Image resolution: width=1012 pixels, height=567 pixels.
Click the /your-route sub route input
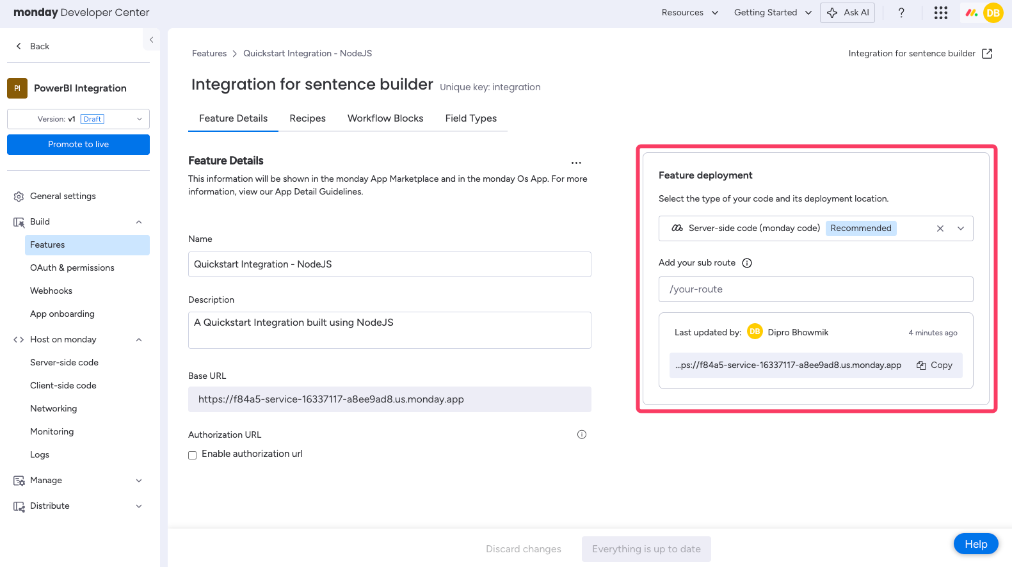816,289
